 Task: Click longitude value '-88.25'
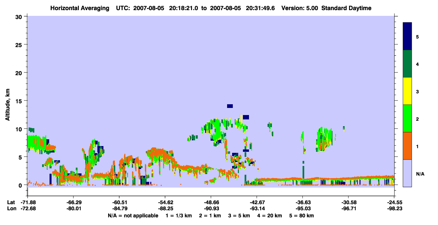(165, 208)
